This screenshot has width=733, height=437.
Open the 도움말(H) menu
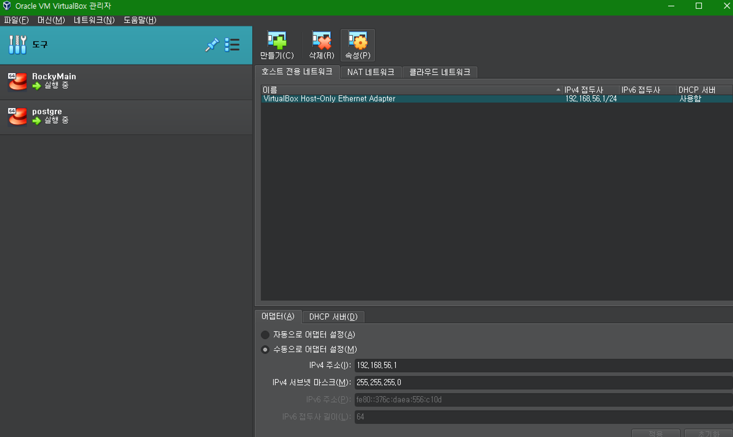pos(140,20)
